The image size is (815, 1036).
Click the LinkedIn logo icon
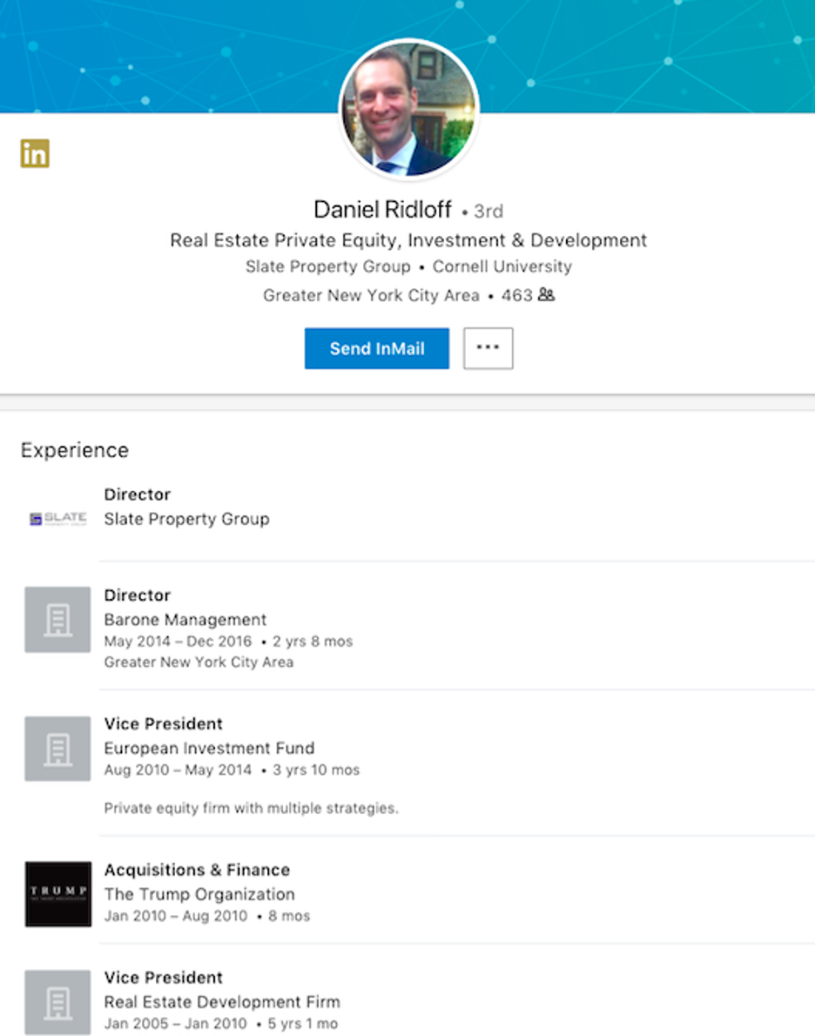coord(34,152)
